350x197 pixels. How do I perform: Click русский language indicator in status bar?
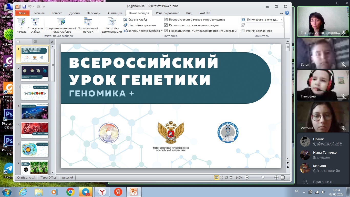point(68,178)
